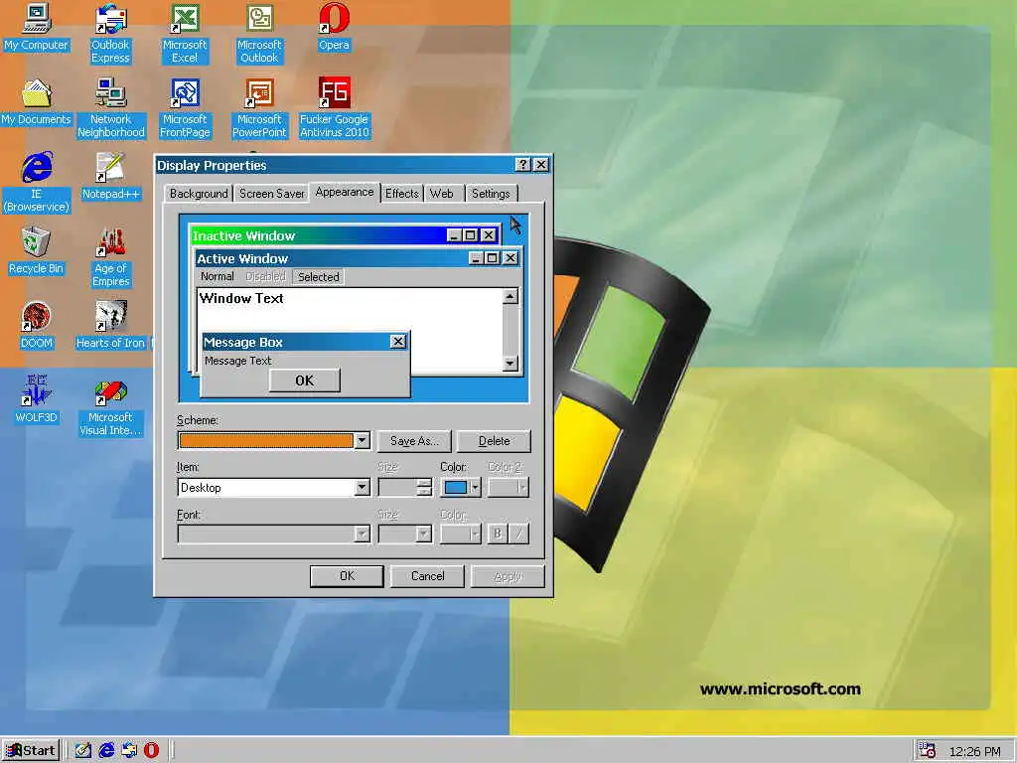Expand the Scheme dropdown list
The height and width of the screenshot is (763, 1017).
pos(362,441)
